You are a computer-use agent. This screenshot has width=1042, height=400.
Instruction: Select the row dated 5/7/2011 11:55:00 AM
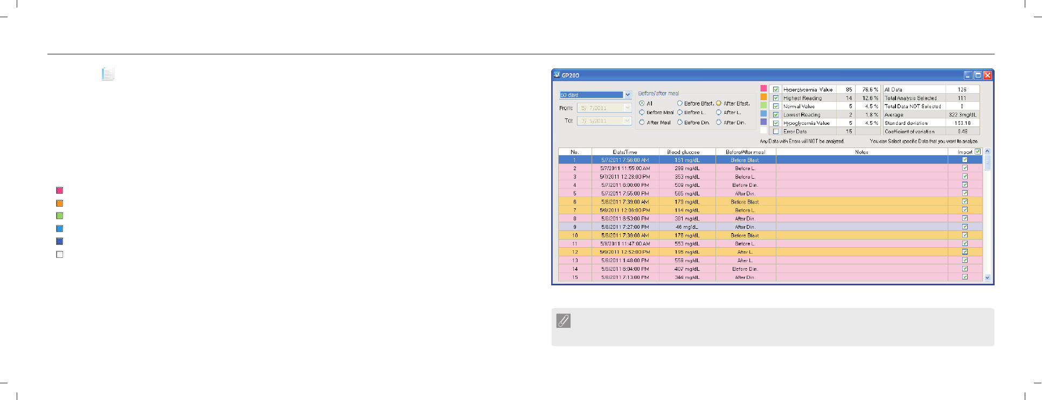tap(770, 168)
